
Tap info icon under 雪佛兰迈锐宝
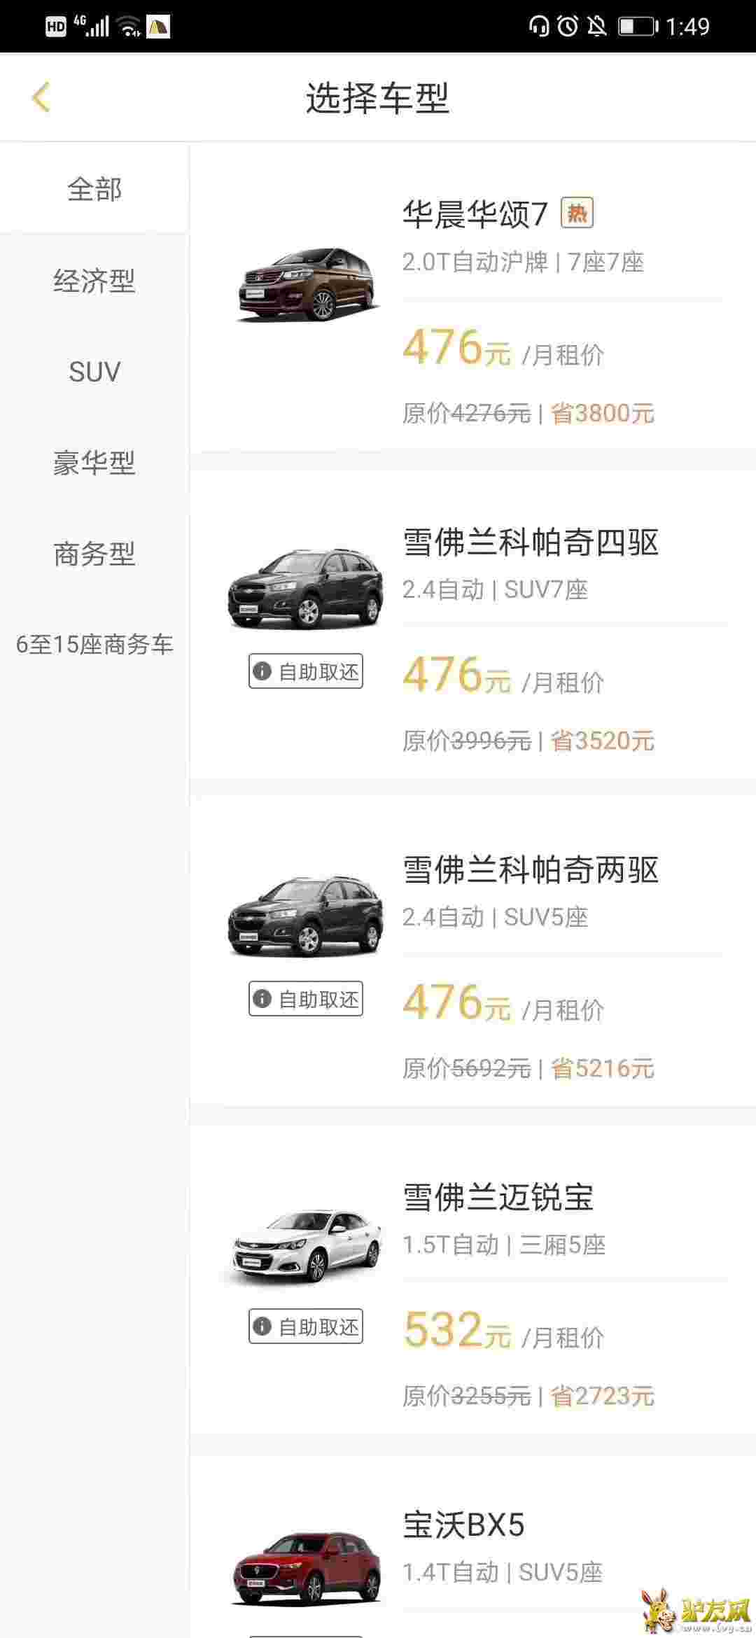click(x=262, y=1326)
